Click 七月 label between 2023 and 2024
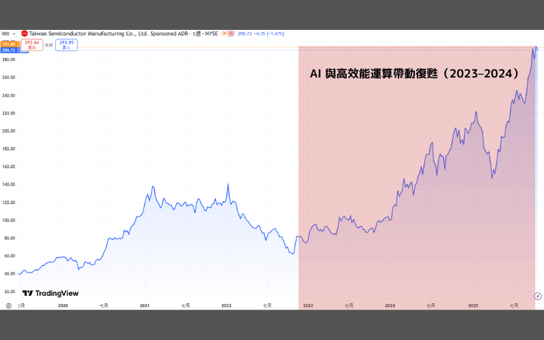544x340 pixels. point(349,305)
